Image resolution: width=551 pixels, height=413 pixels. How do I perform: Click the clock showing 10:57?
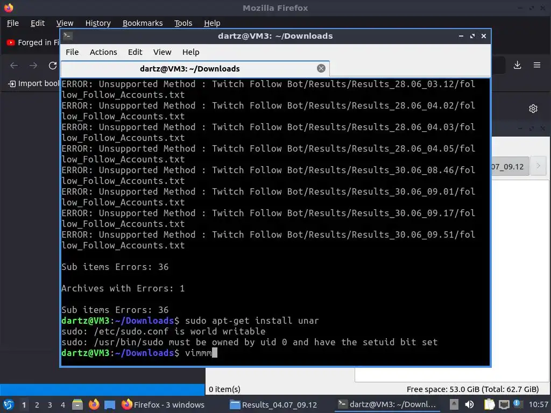[538, 404]
